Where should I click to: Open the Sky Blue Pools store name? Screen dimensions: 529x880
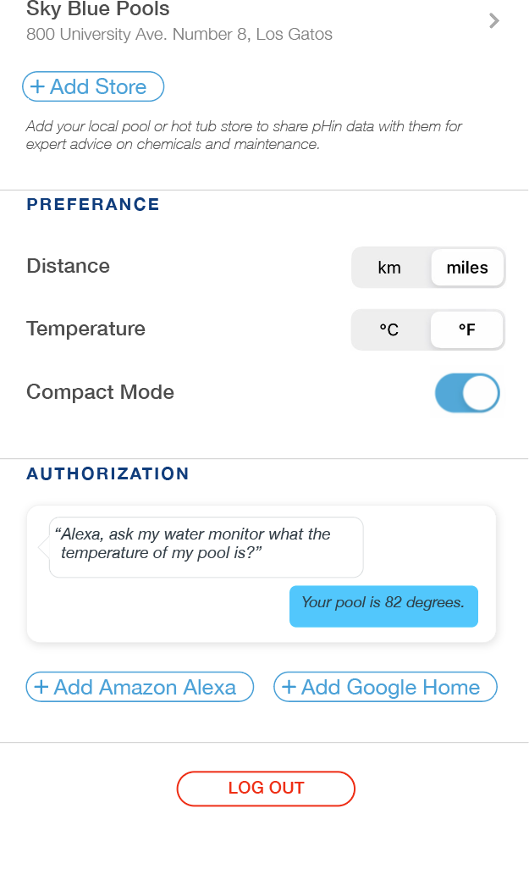click(98, 10)
